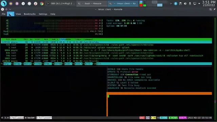Click yellow load average byobu indicator
Image resolution: width=217 pixels, height=122 pixels.
click(153, 118)
